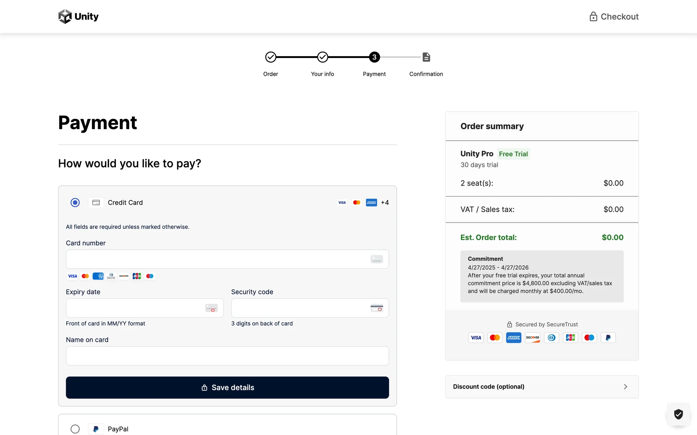This screenshot has width=697, height=435.
Task: Click the Payment step number 3
Action: [x=374, y=57]
